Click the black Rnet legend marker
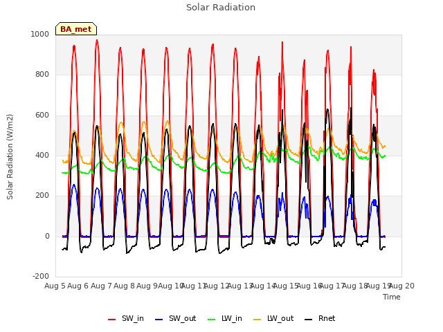The height and width of the screenshot is (332, 443). tap(309, 320)
